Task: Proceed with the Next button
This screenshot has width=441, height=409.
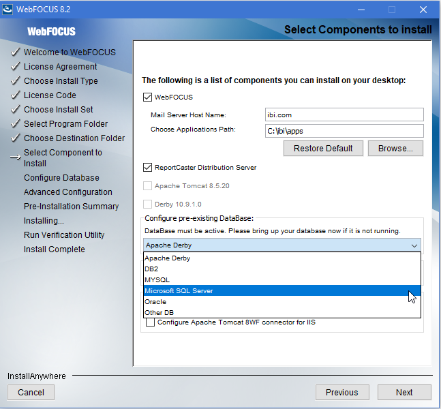Action: tap(404, 392)
